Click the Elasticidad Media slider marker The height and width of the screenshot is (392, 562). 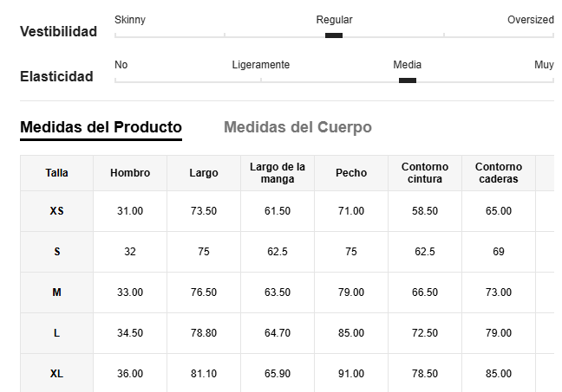[408, 80]
